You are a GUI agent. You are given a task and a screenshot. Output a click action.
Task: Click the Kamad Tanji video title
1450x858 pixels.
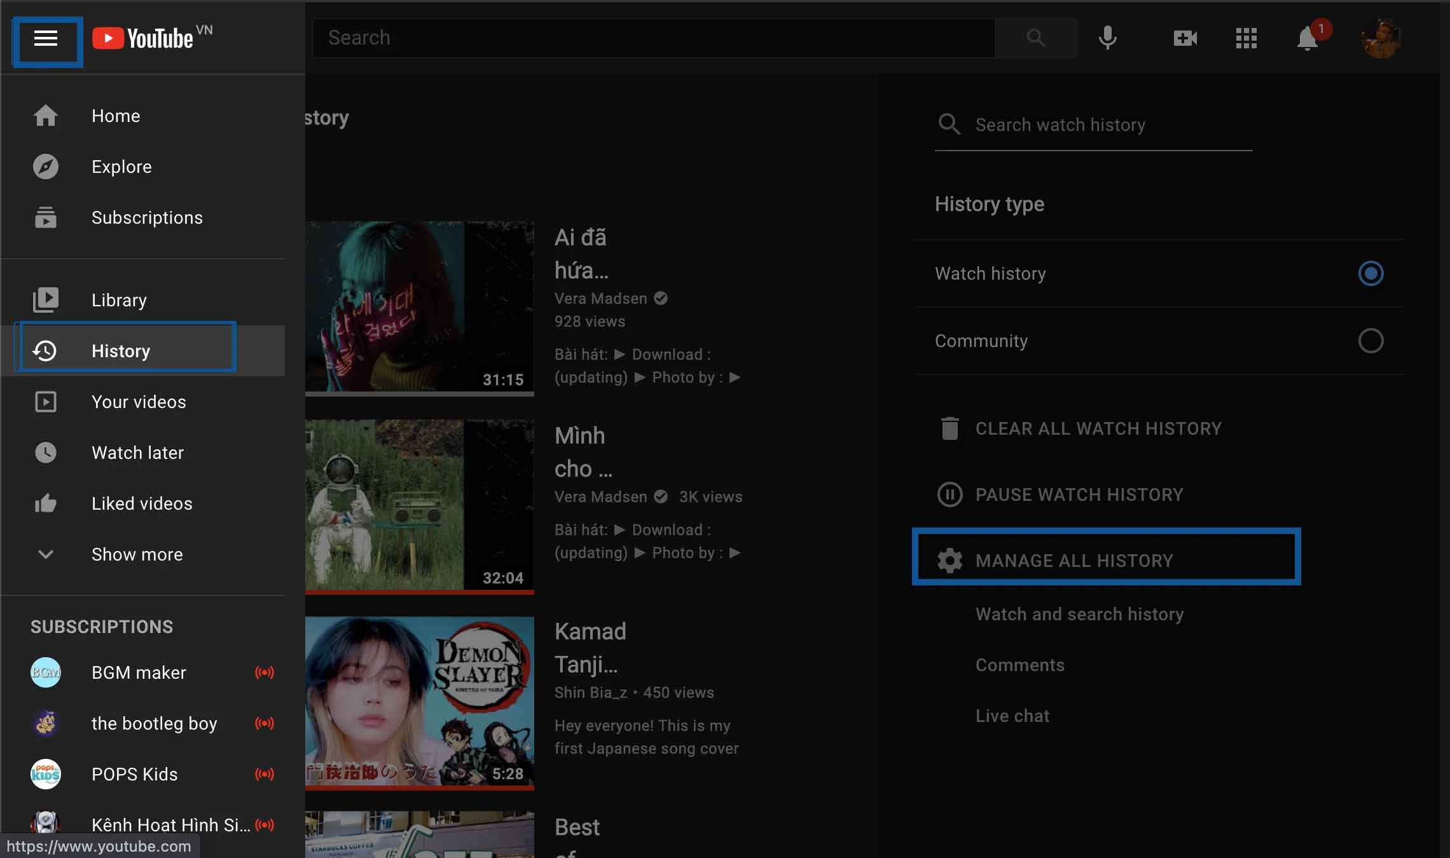(590, 648)
